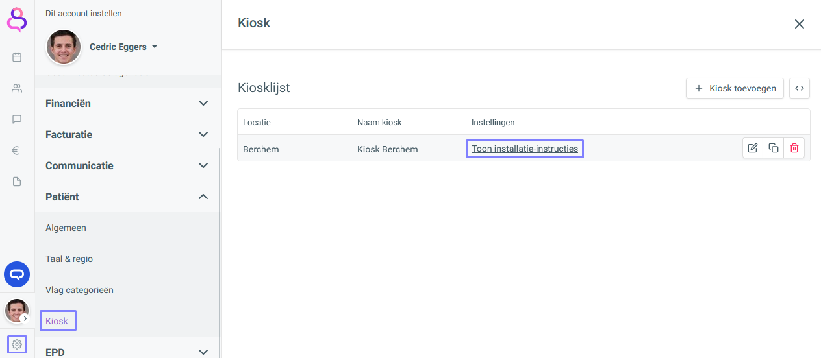This screenshot has height=358, width=821.
Task: Open the Cedric Eggers account dropdown
Action: click(123, 47)
